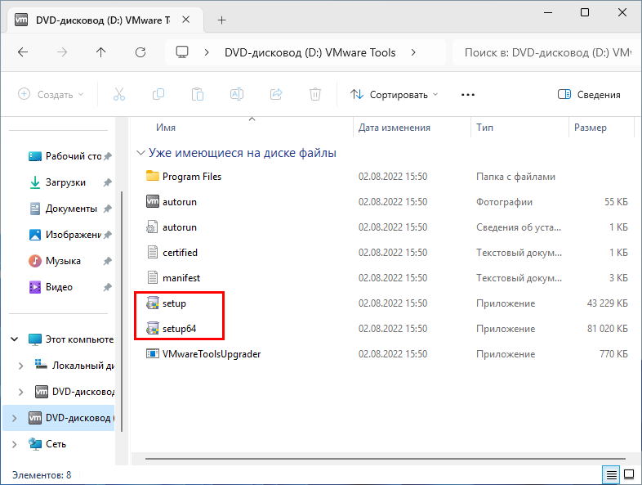Open Документы in the sidebar

71,209
